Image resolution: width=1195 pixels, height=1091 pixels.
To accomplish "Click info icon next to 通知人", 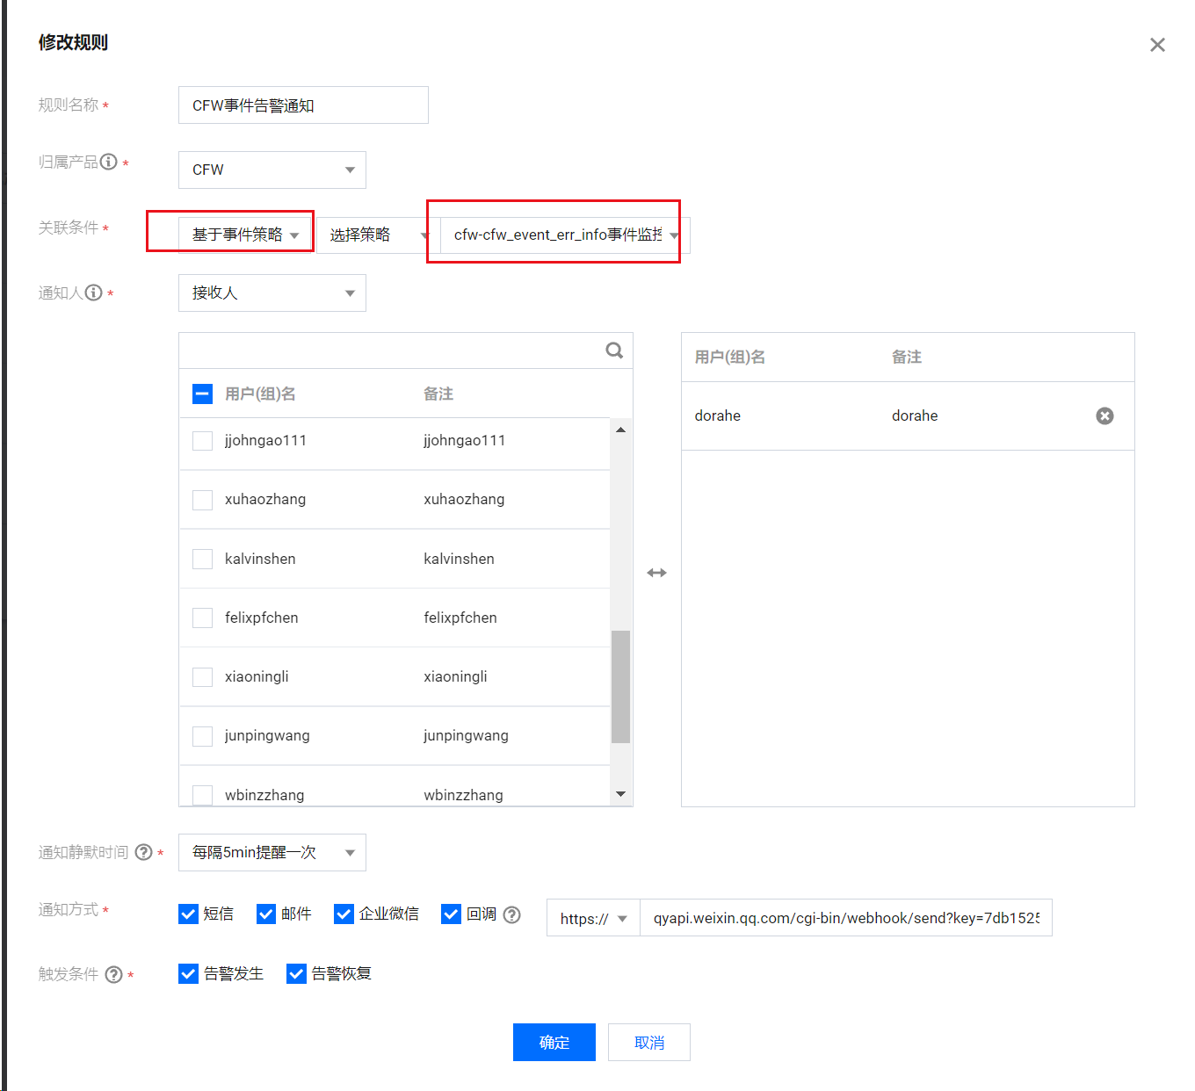I will point(94,293).
